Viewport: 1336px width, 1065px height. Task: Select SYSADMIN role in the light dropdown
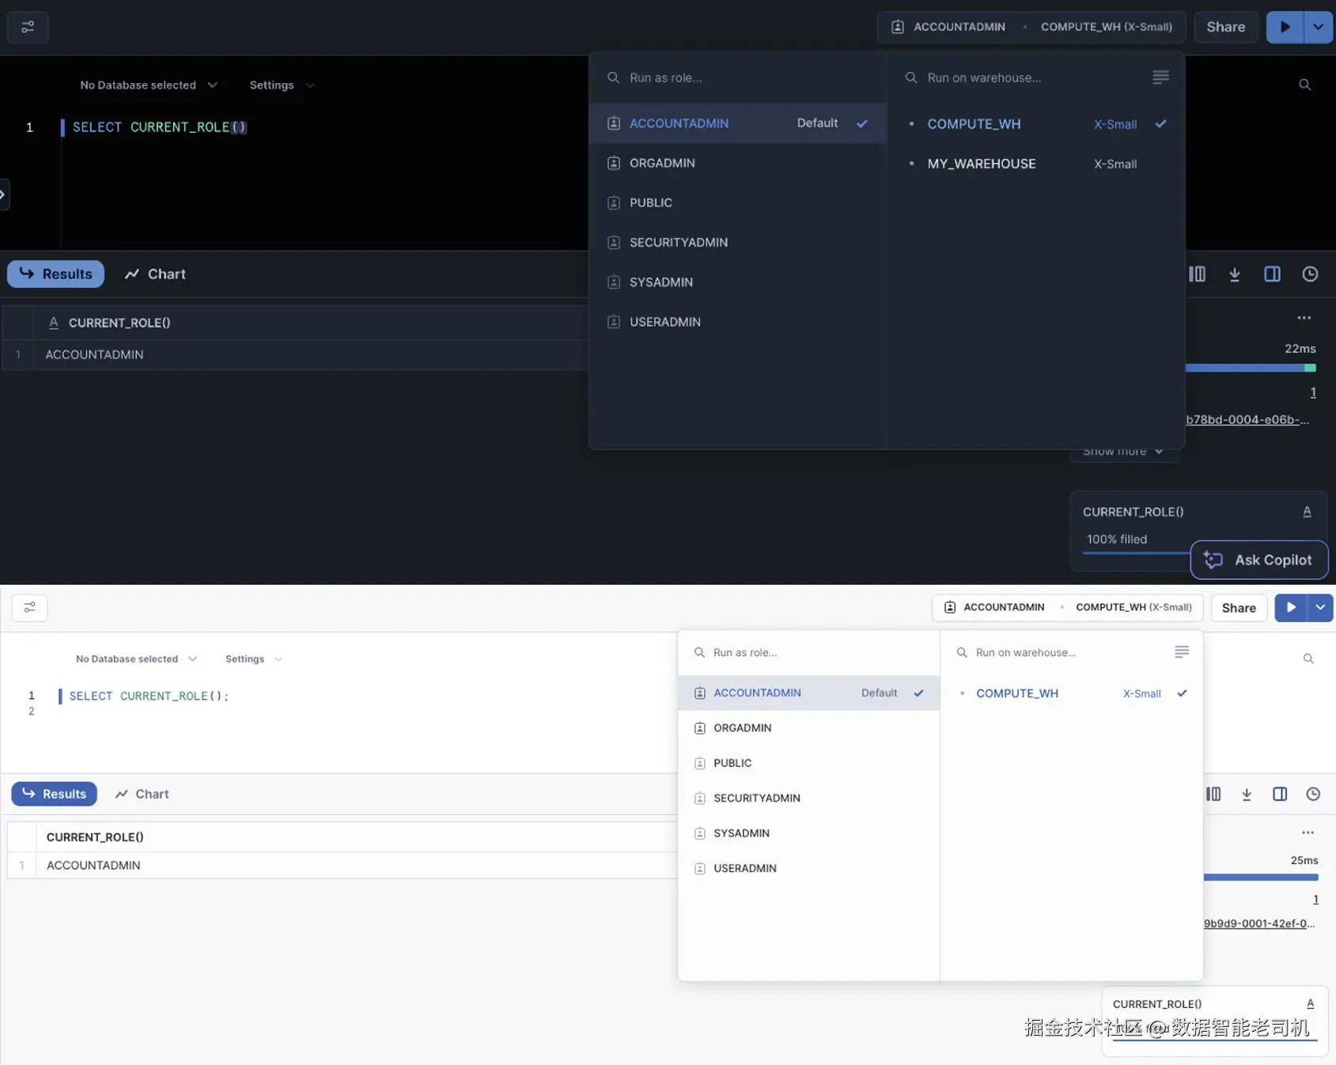click(809, 833)
